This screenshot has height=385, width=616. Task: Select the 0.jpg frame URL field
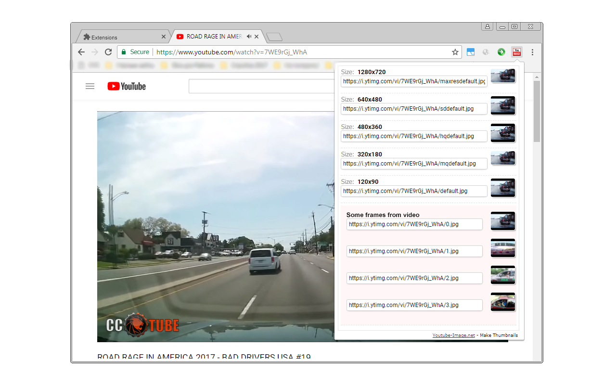[414, 224]
